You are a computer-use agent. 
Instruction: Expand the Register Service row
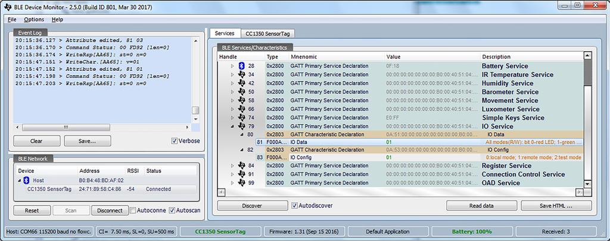[x=233, y=165]
